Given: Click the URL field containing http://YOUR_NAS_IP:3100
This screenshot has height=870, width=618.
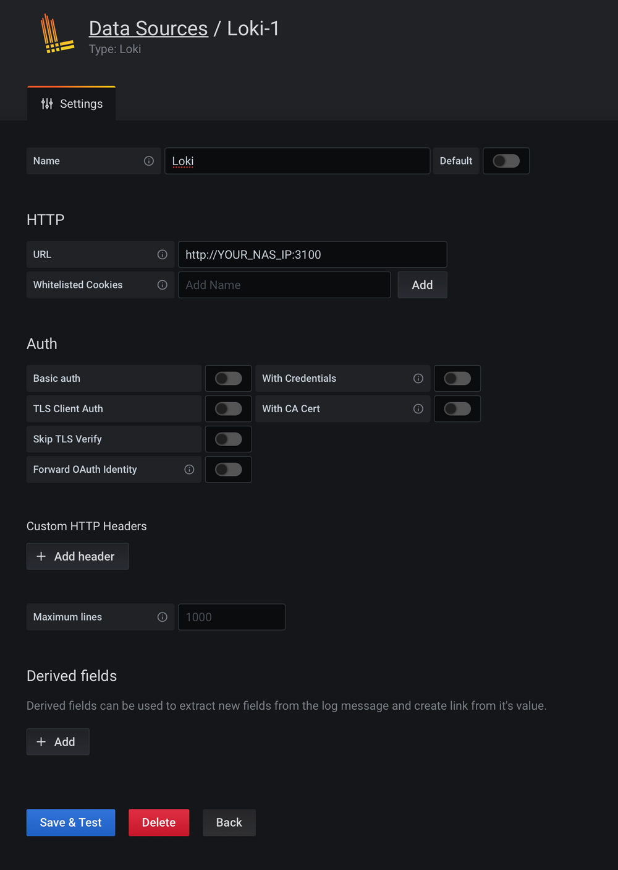Looking at the screenshot, I should [x=312, y=254].
